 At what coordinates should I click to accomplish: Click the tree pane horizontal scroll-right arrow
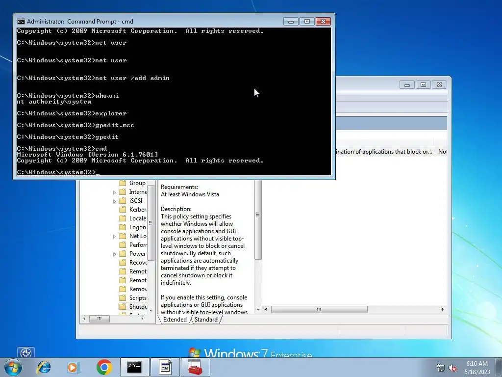click(x=142, y=319)
